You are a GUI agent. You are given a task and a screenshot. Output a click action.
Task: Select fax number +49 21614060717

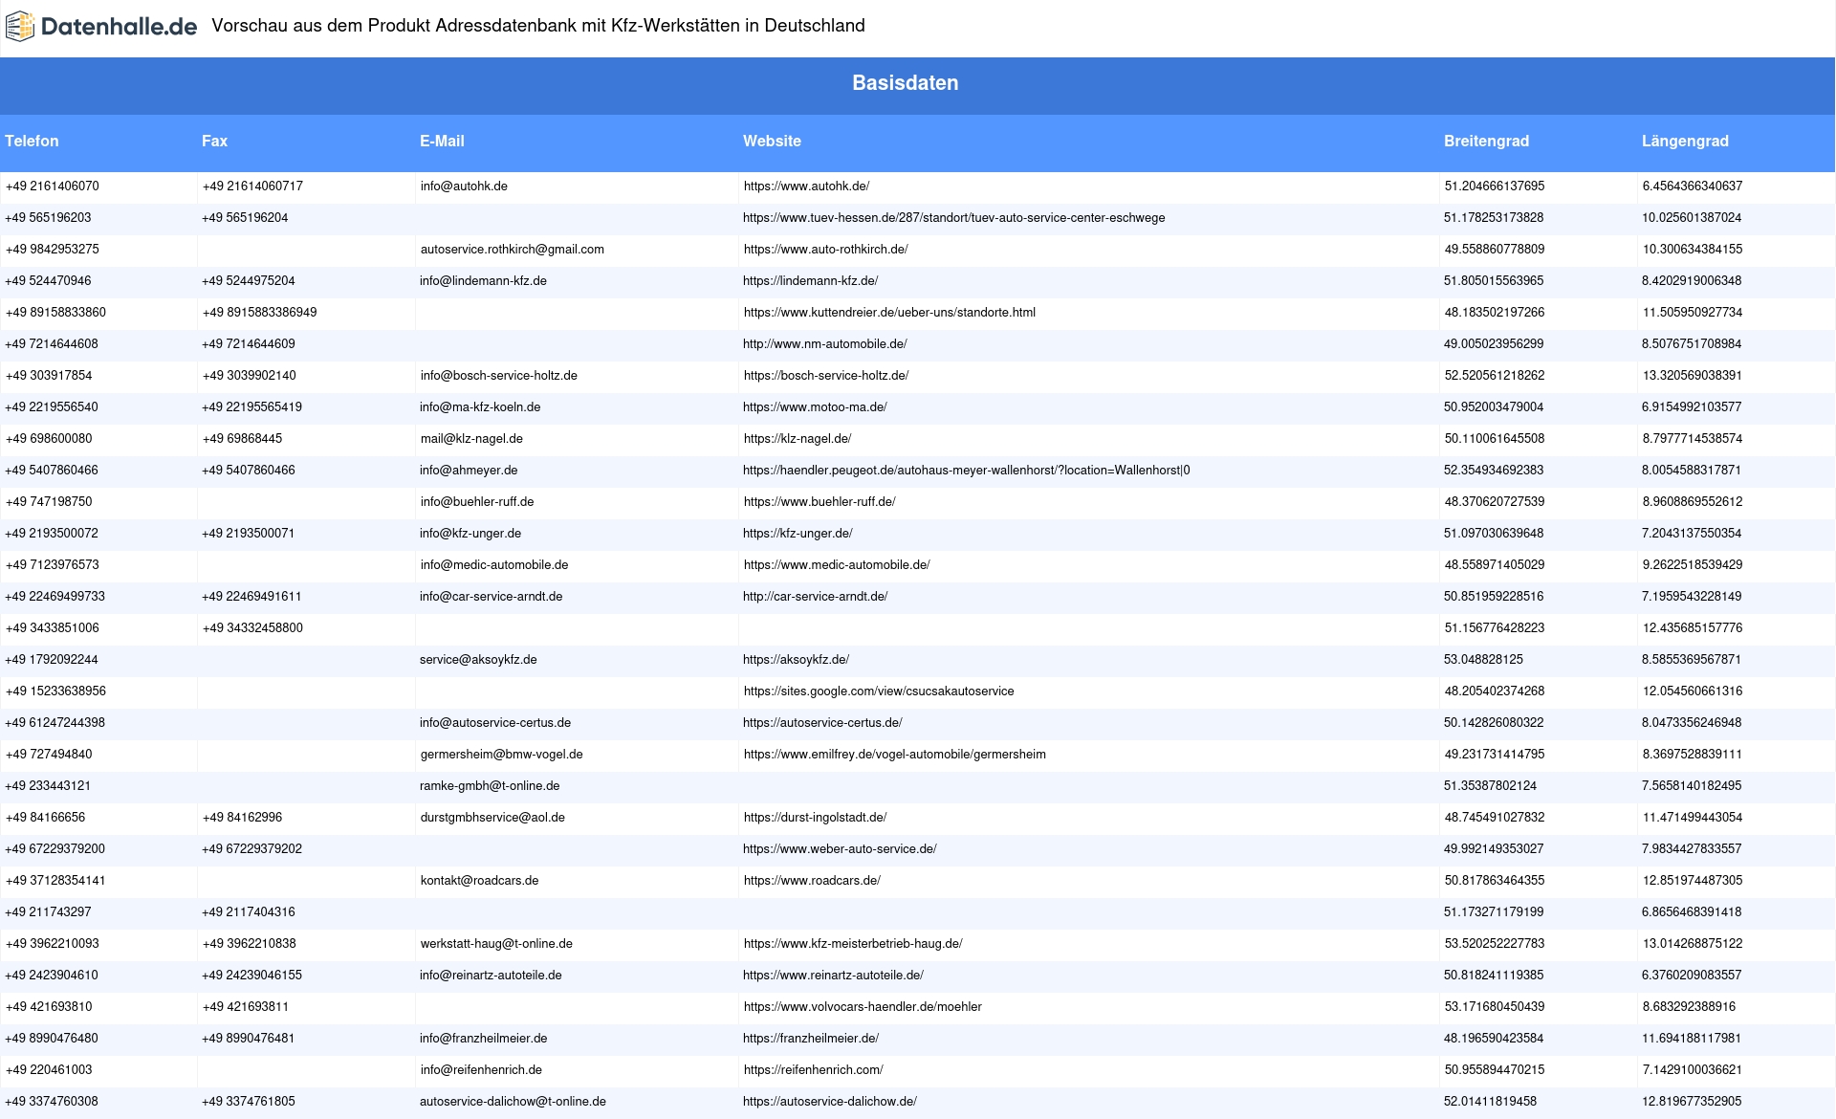(x=252, y=186)
